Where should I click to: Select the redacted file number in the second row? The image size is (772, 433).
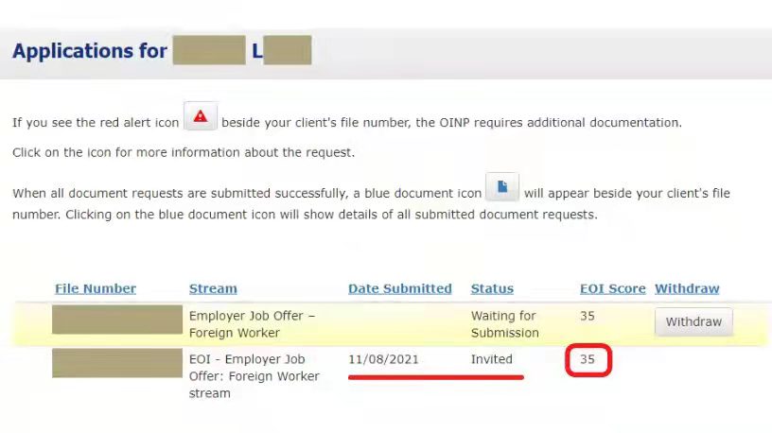(117, 363)
